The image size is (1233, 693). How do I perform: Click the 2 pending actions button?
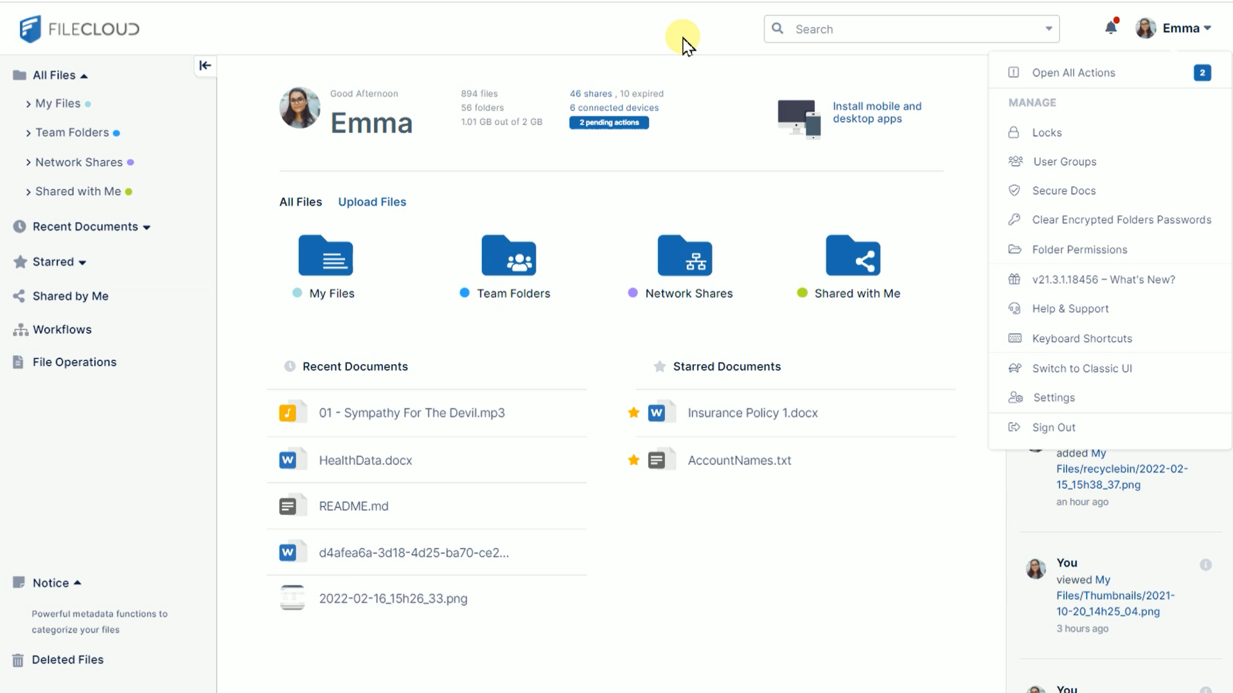608,122
